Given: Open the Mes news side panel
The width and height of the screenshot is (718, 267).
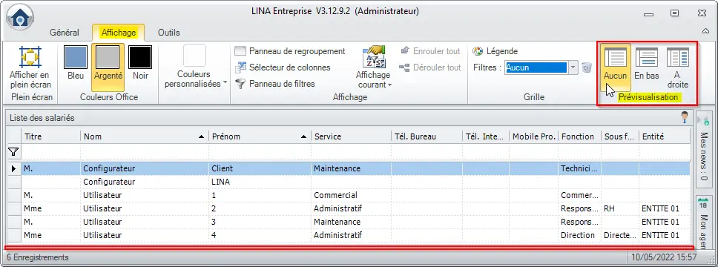Looking at the screenshot, I should click(x=702, y=148).
